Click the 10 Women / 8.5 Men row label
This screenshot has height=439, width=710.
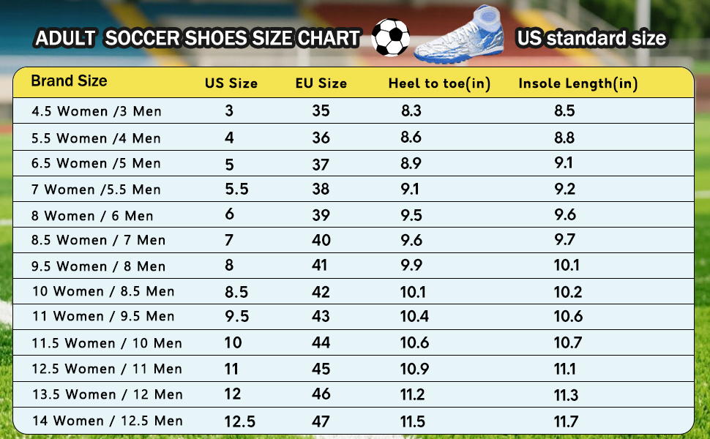(103, 291)
